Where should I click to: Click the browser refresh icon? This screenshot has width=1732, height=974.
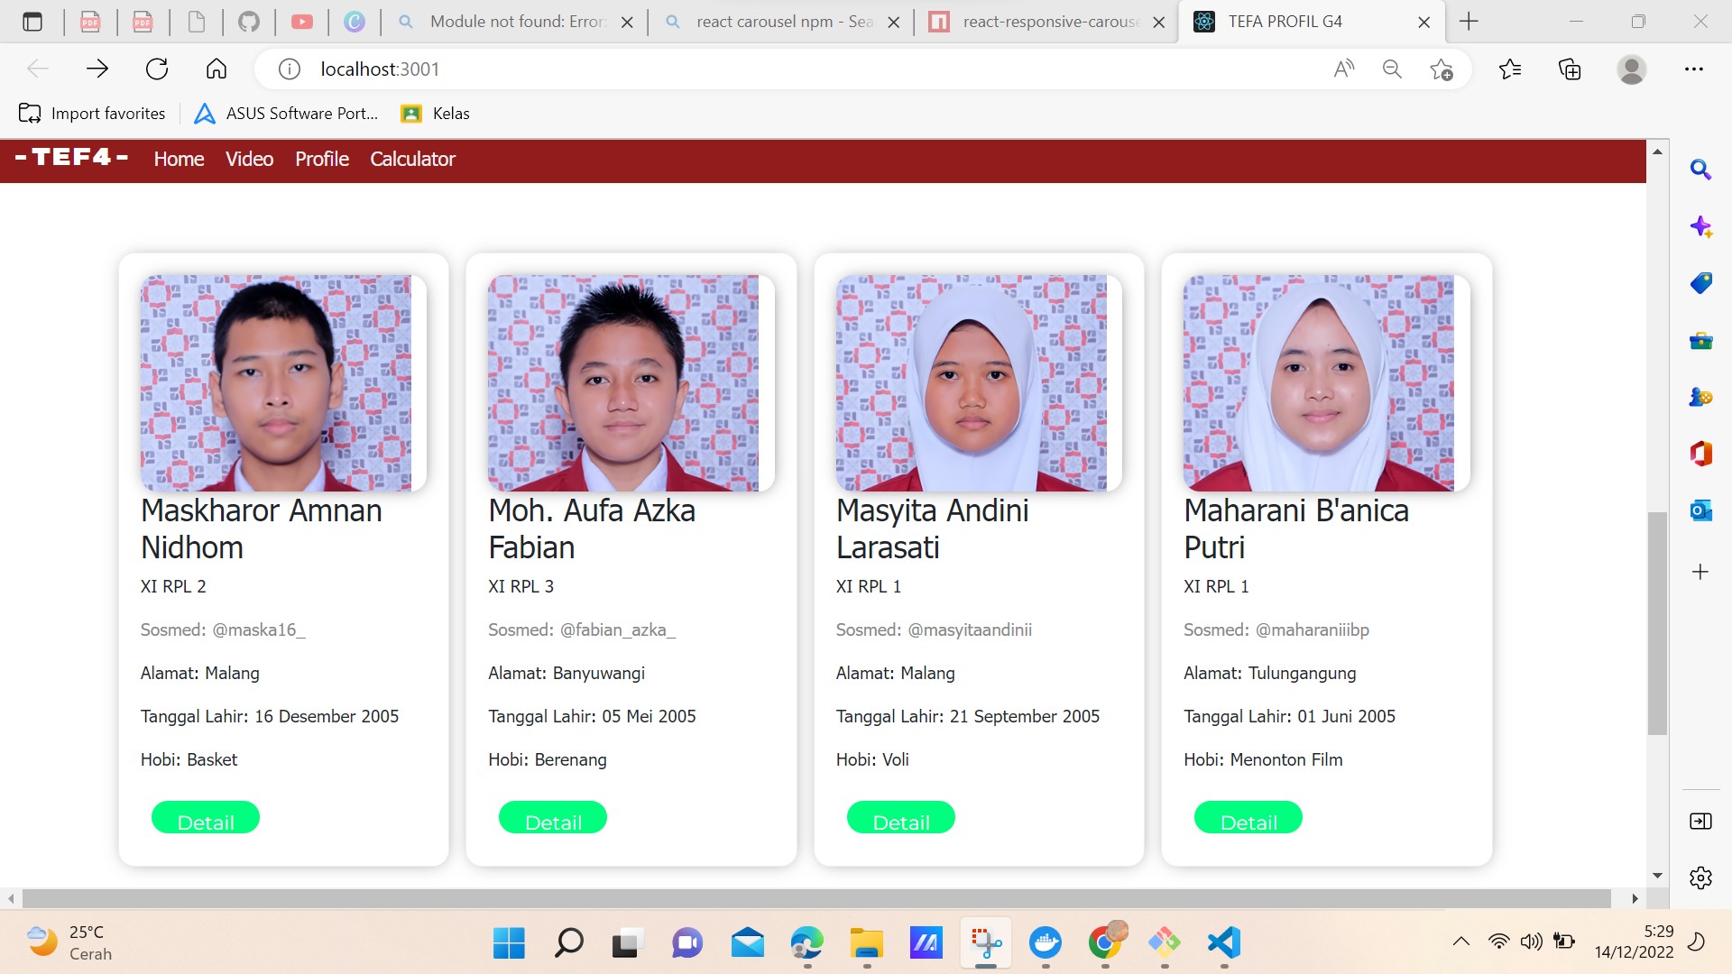(x=157, y=69)
